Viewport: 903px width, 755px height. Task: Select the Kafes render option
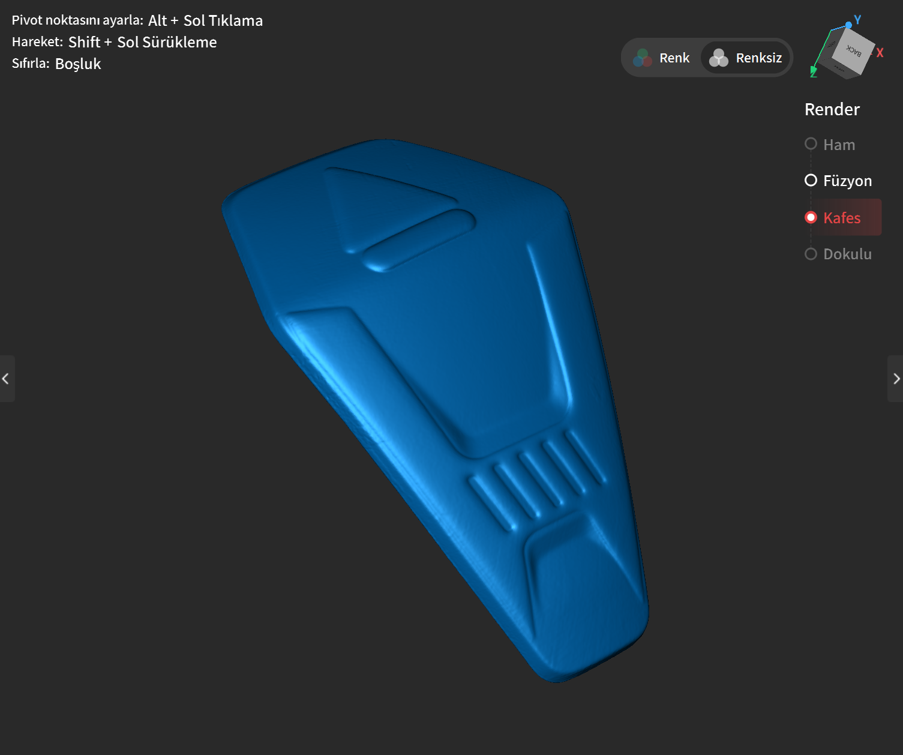842,217
